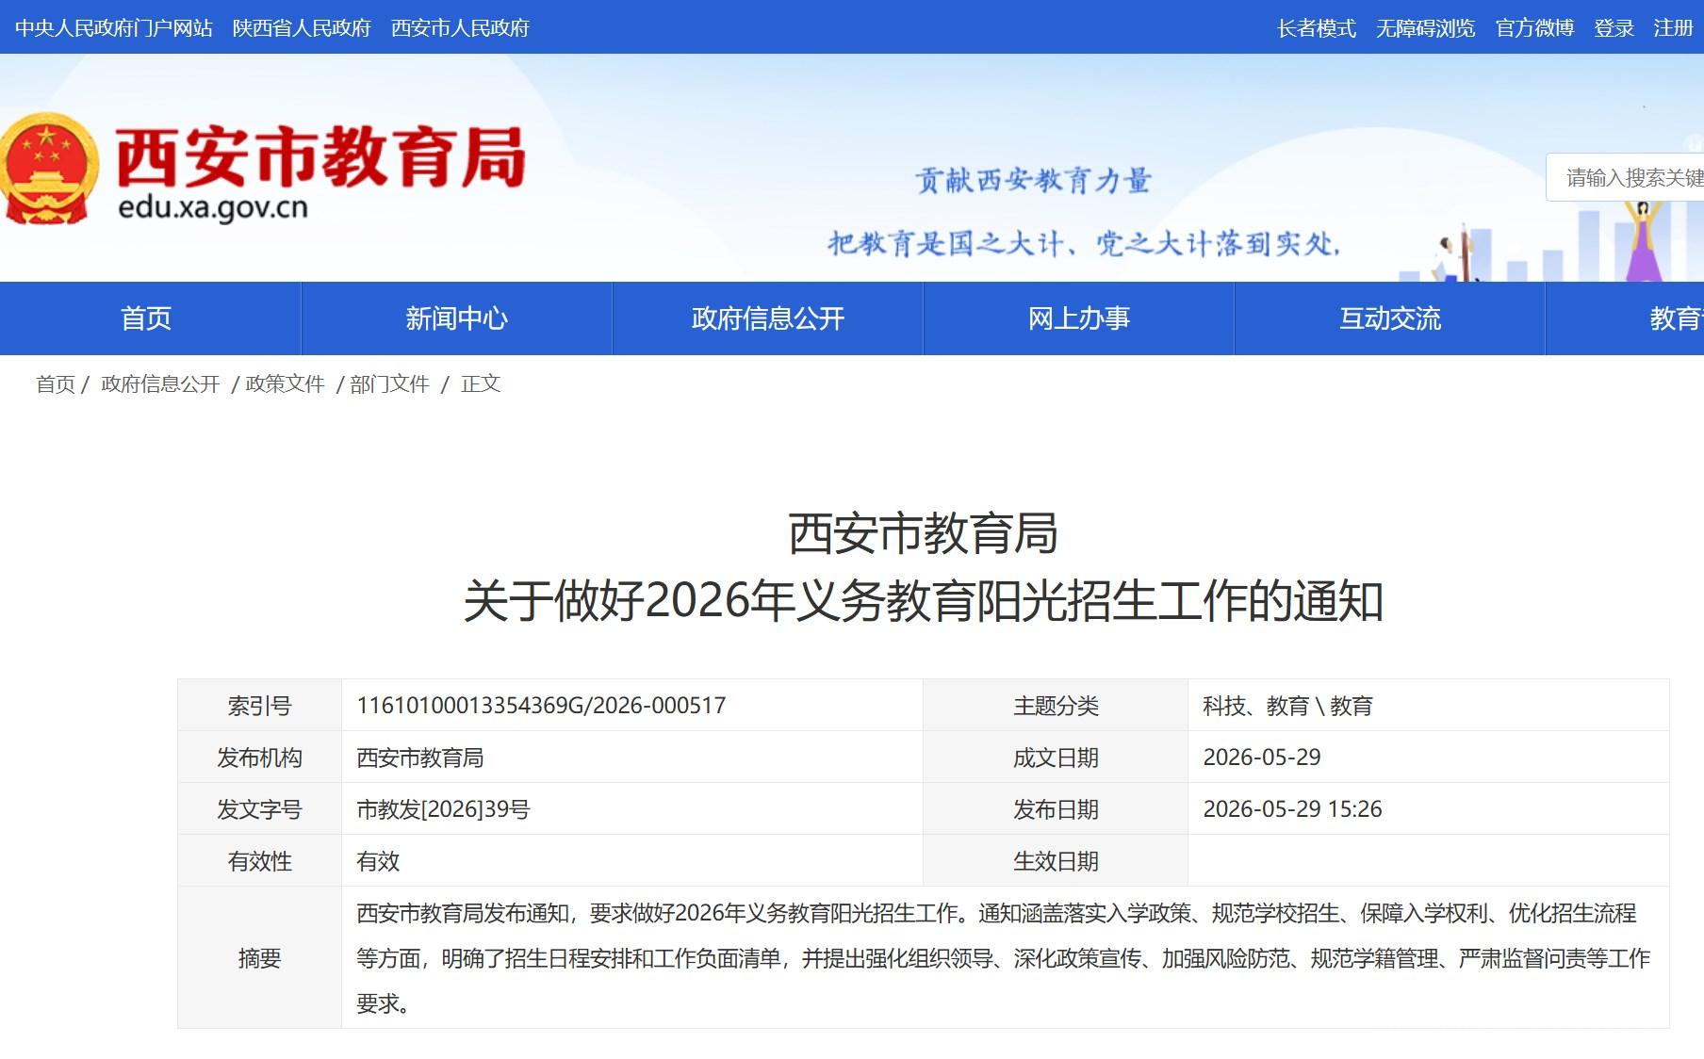
Task: Click 登录 in top bar
Action: [1614, 28]
